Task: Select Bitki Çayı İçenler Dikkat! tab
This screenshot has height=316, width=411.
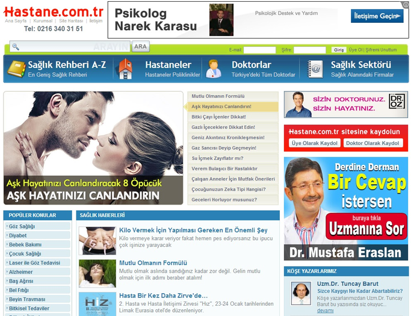Action: tap(233, 117)
